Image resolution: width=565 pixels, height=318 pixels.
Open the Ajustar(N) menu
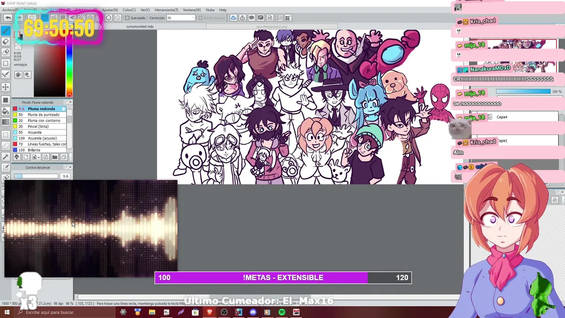point(110,10)
